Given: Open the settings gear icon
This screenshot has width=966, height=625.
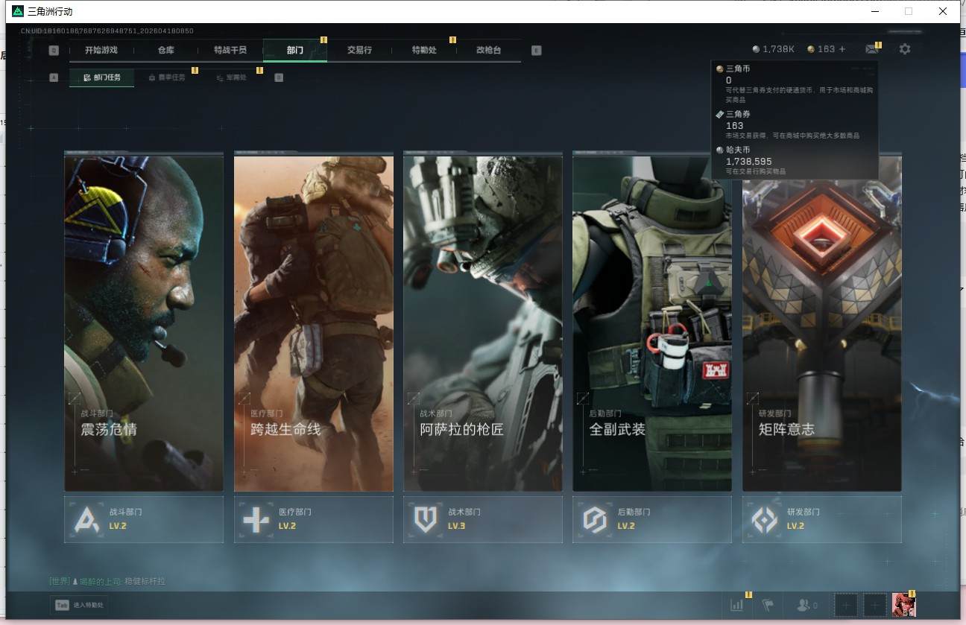Looking at the screenshot, I should point(905,49).
